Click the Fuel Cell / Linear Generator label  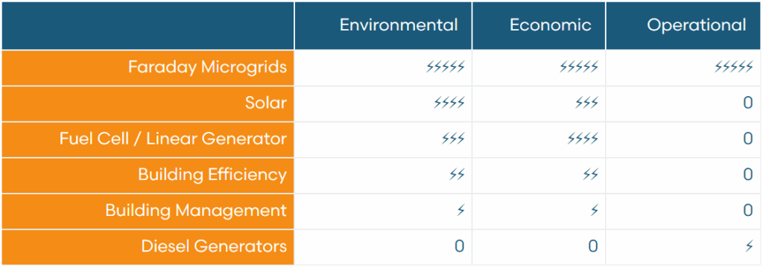173,139
